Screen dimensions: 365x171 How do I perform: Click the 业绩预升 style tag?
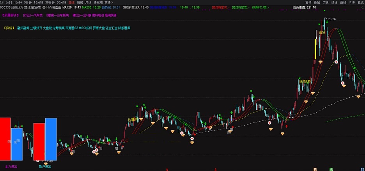click(x=35, y=28)
